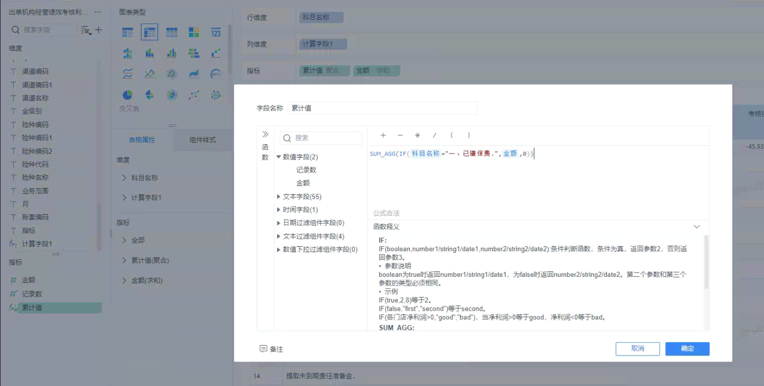Screen dimensions: 764x386
Task: Expand the 函数 panel with double-arrow icon
Action: 265,134
